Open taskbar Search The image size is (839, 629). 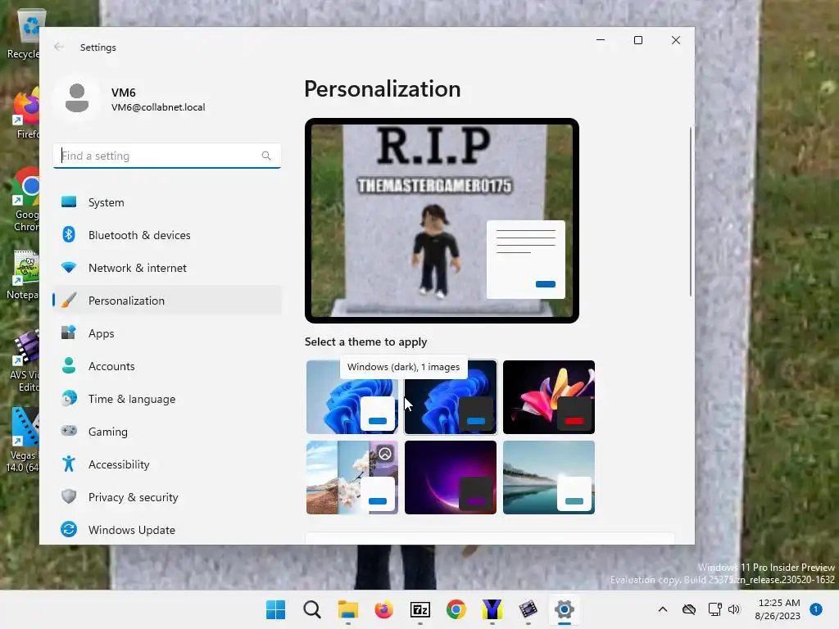(x=312, y=609)
